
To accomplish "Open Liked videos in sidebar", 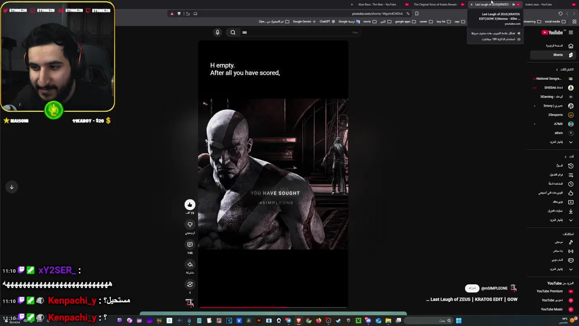I will coord(552,193).
